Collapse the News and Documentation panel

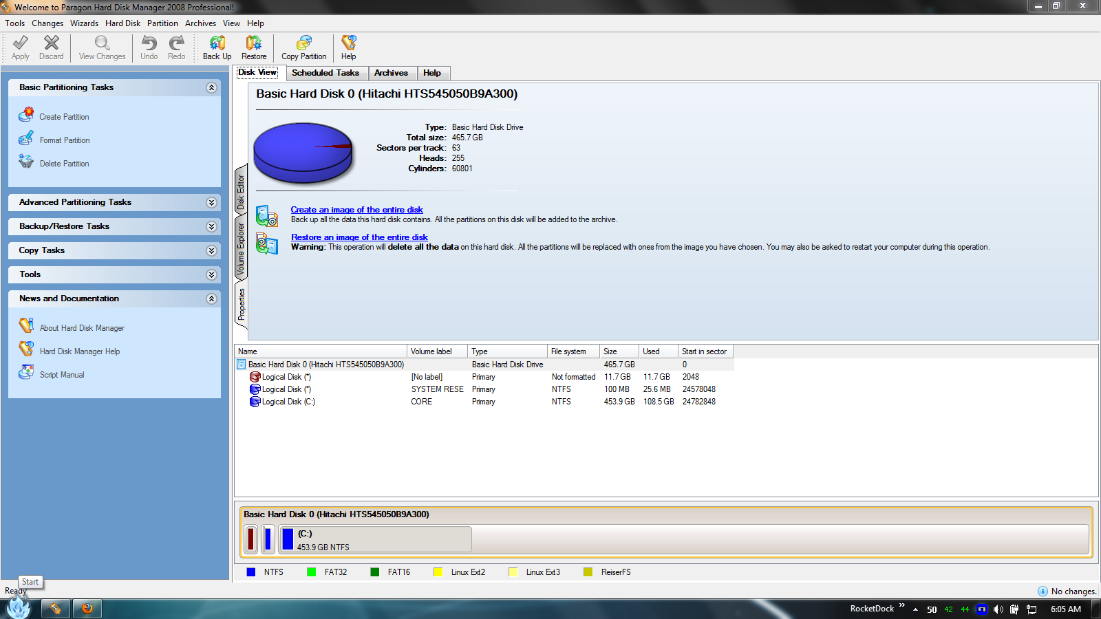[x=212, y=298]
